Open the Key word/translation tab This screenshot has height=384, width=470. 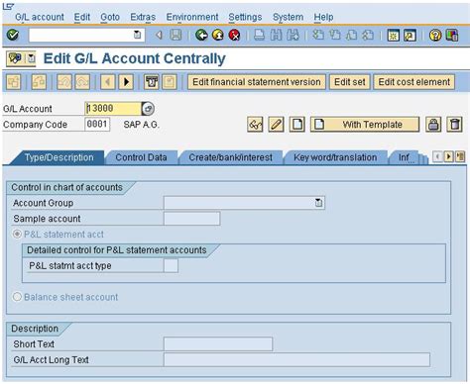pyautogui.click(x=335, y=157)
